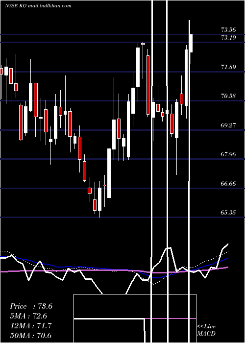
Task: Click the 5MA : 72.6 readout
Action: coord(28,316)
